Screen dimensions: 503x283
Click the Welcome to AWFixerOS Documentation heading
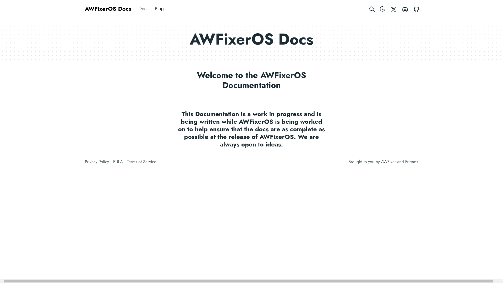251,80
